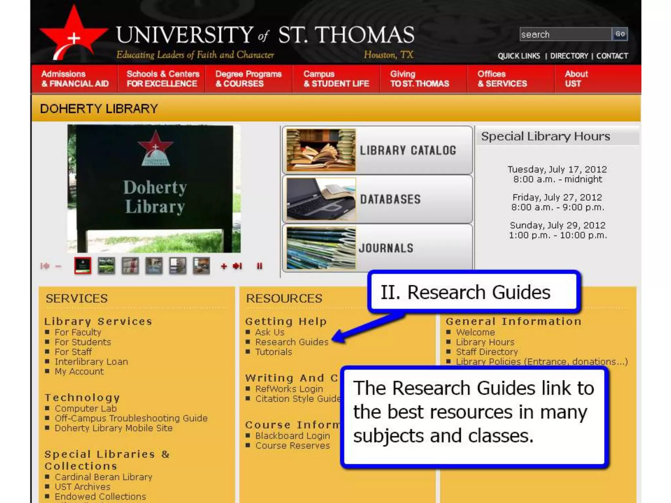671x503 pixels.
Task: Open the For Staff link
Action: pos(73,352)
